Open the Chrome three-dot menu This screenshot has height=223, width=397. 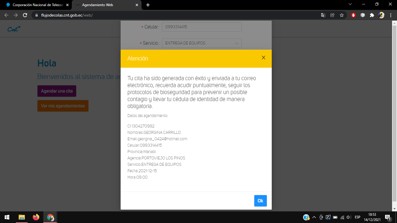tap(391, 15)
